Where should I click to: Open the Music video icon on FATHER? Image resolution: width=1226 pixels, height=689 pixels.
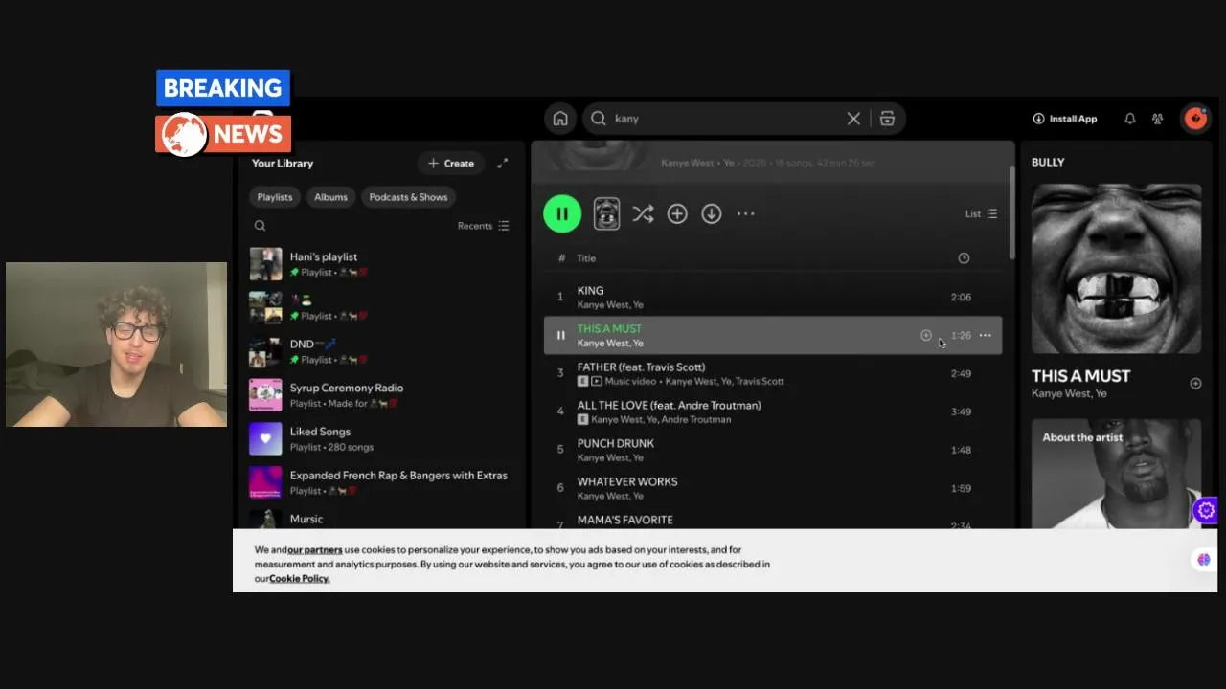[597, 381]
